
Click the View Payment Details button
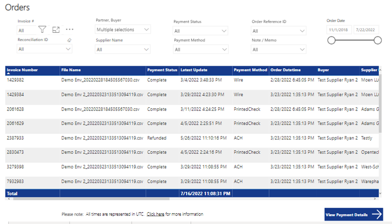(x=347, y=215)
